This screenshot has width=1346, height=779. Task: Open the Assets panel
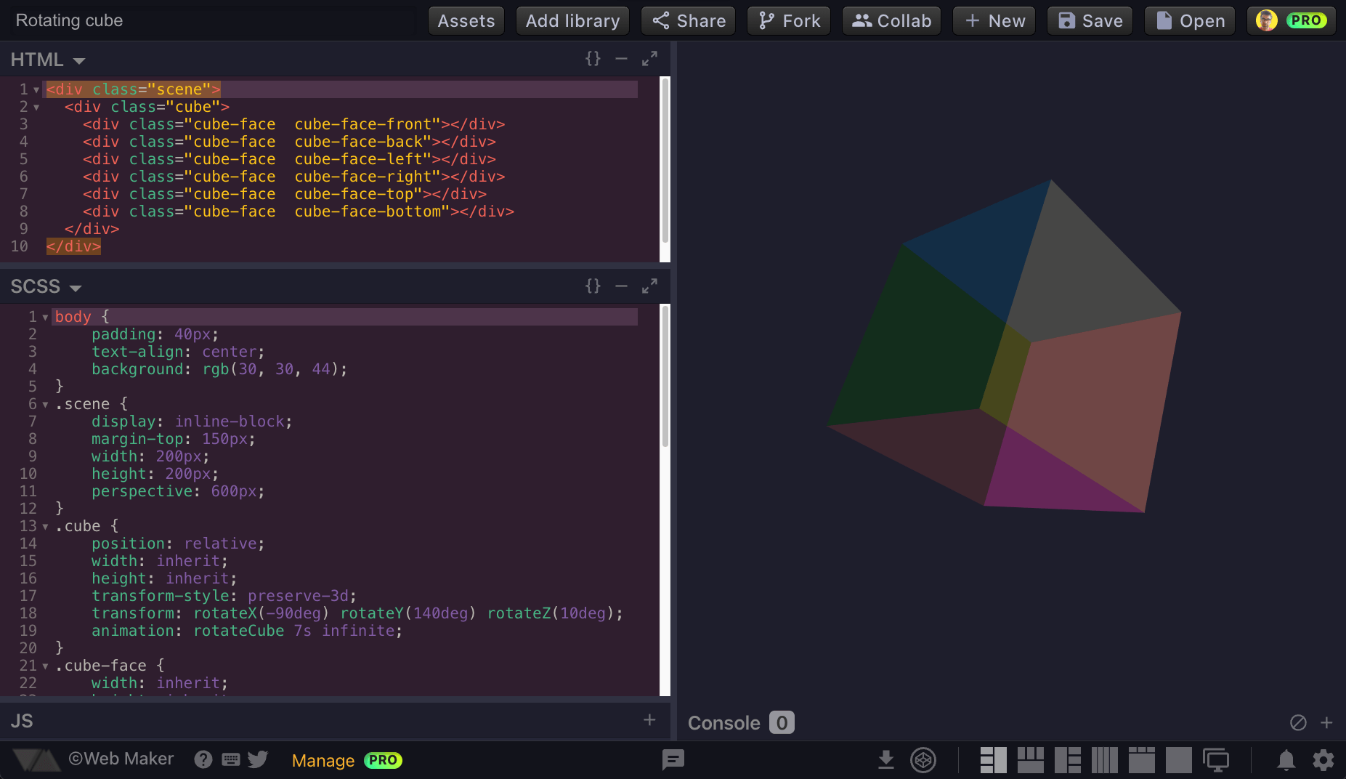[466, 20]
